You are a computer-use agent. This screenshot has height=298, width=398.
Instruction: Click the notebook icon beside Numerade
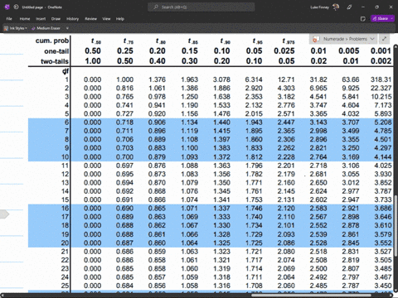tap(315, 39)
